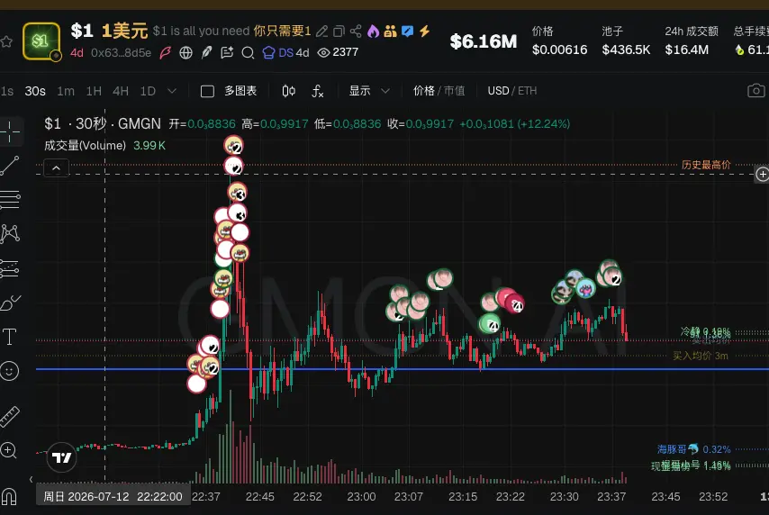Click the blue horizontal price line

[x=403, y=369]
